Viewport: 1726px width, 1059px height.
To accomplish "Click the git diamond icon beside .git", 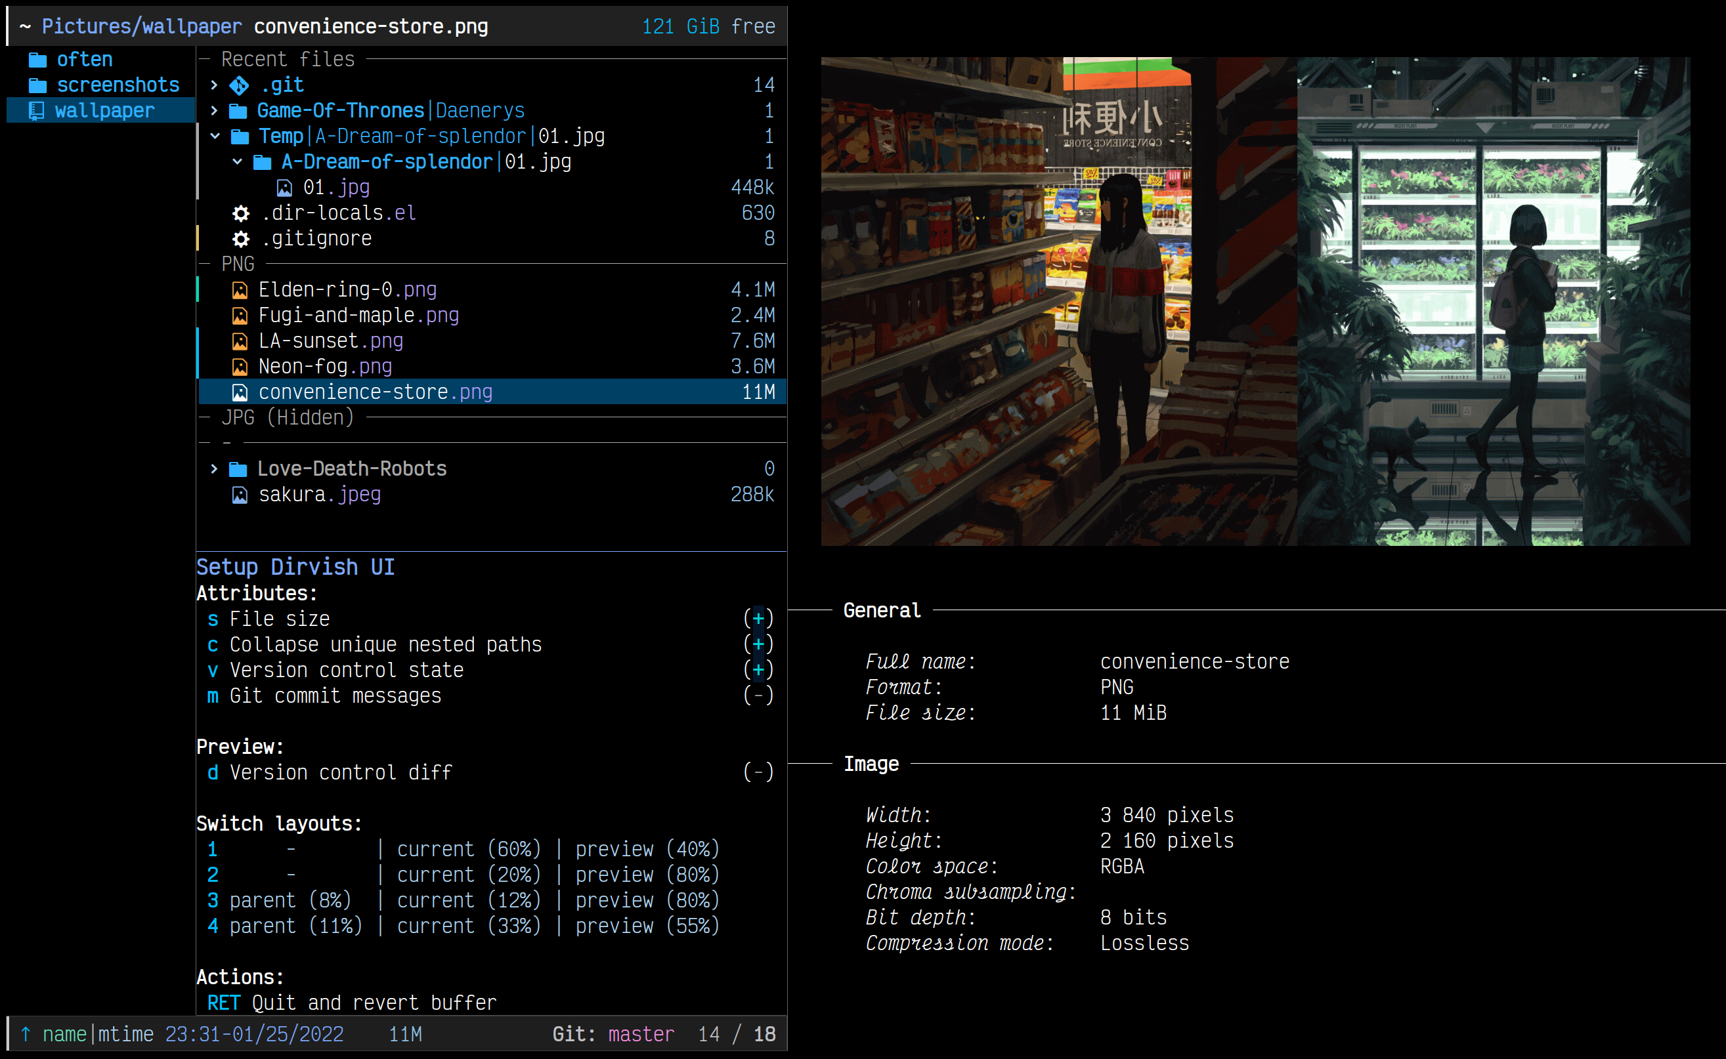I will (239, 85).
